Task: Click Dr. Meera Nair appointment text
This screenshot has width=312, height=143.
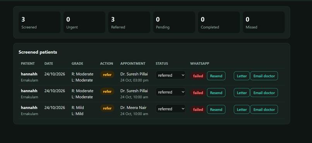Action: [133, 108]
